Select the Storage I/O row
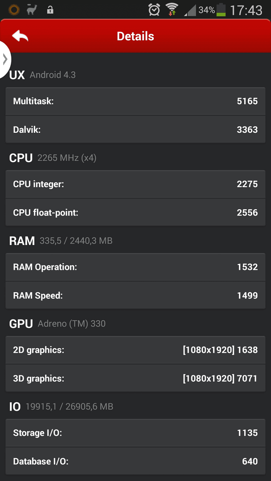 (x=135, y=433)
